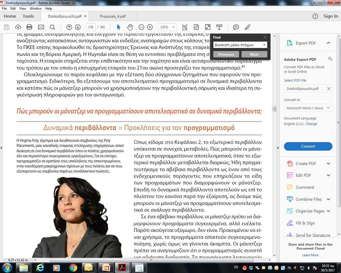The image size is (341, 273).
Task: Open the File menu
Action: pyautogui.click(x=4, y=8)
